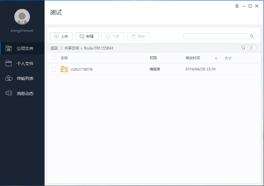Open the hamburger menu in title bar
The height and width of the screenshot is (186, 264).
(x=237, y=6)
